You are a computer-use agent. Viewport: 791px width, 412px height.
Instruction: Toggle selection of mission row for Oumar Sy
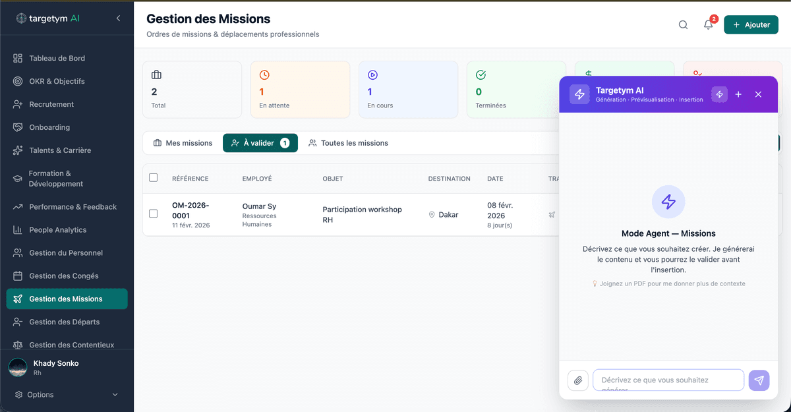point(154,214)
